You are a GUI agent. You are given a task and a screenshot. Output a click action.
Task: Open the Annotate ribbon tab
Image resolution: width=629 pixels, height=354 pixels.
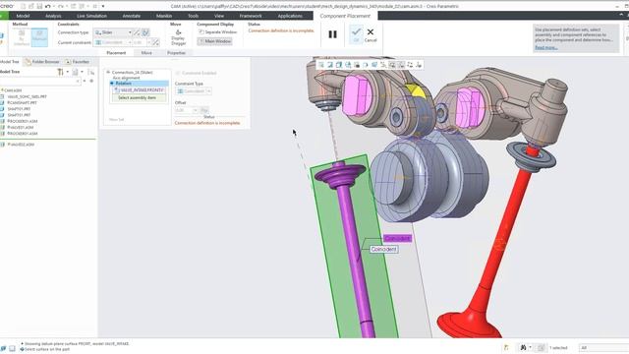(x=131, y=16)
